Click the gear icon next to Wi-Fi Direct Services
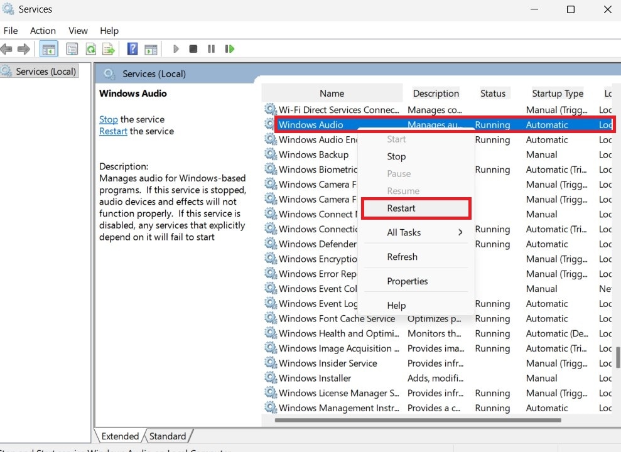The height and width of the screenshot is (452, 621). [271, 109]
